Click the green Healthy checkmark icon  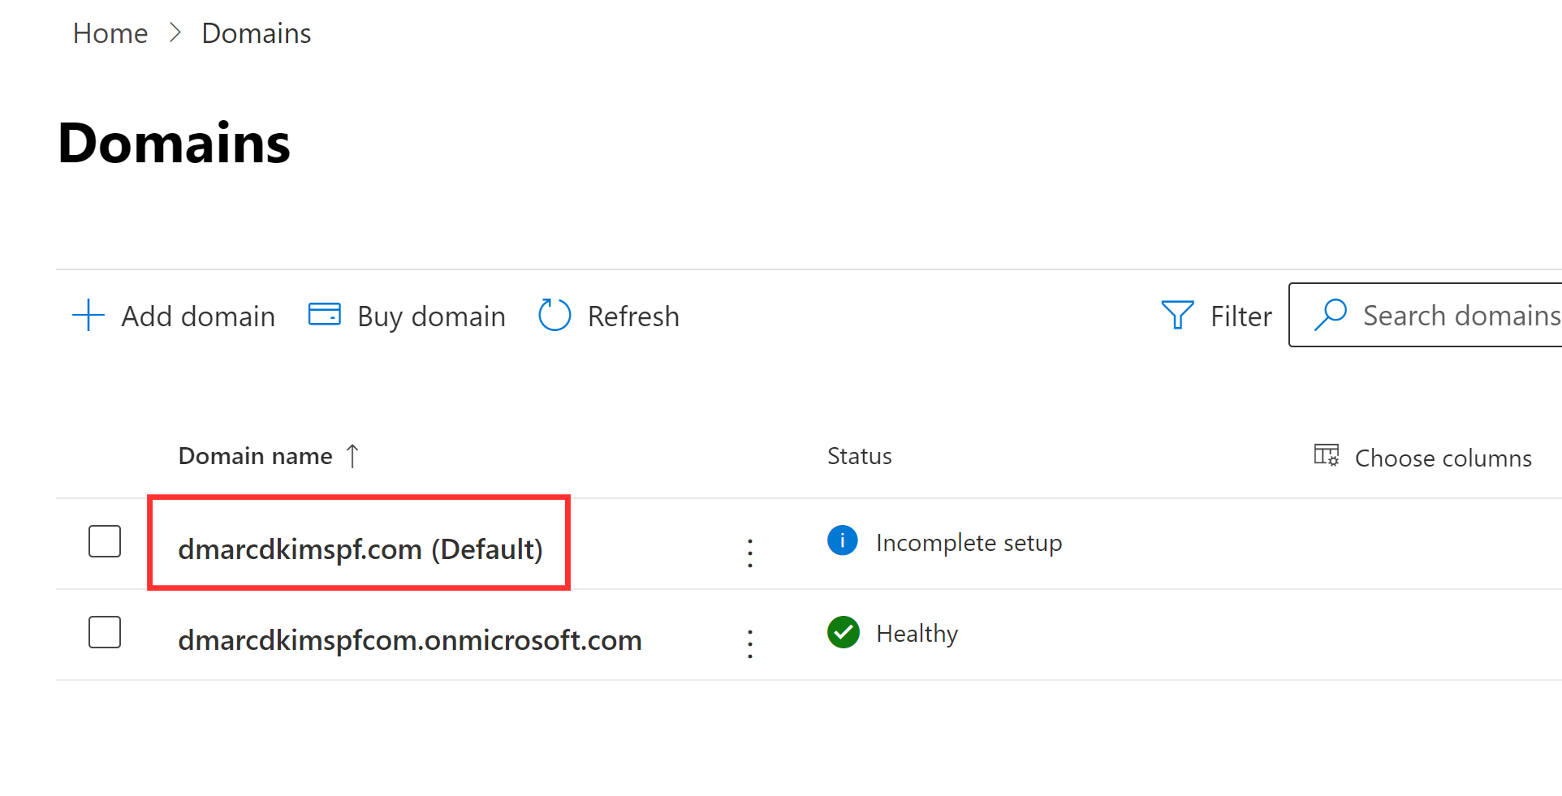(844, 632)
